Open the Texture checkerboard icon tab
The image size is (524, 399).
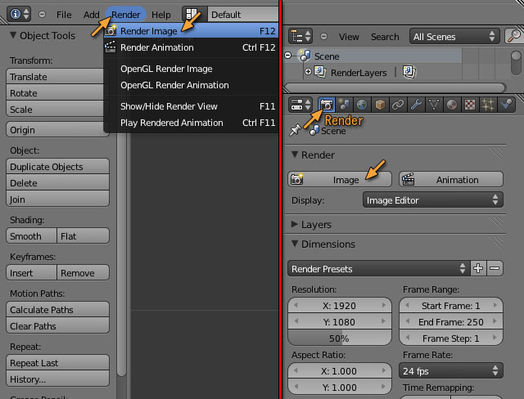coord(470,105)
